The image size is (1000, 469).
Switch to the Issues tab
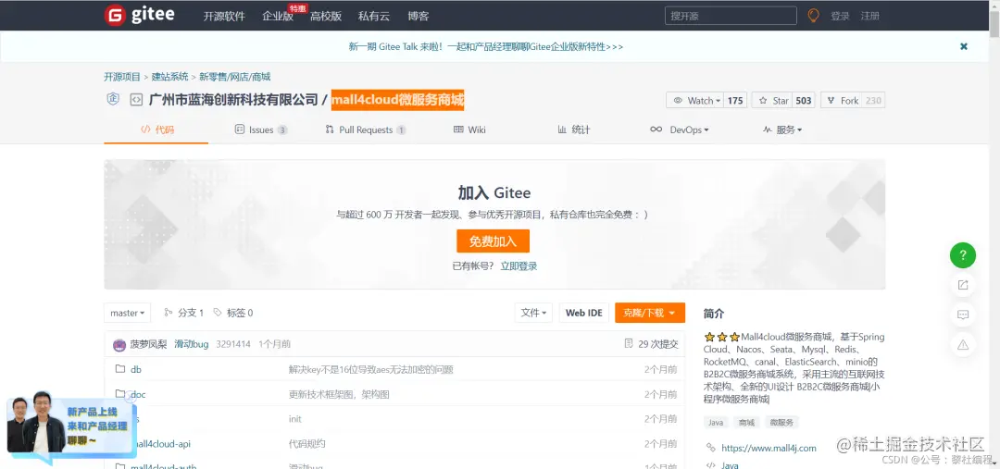[x=261, y=130]
